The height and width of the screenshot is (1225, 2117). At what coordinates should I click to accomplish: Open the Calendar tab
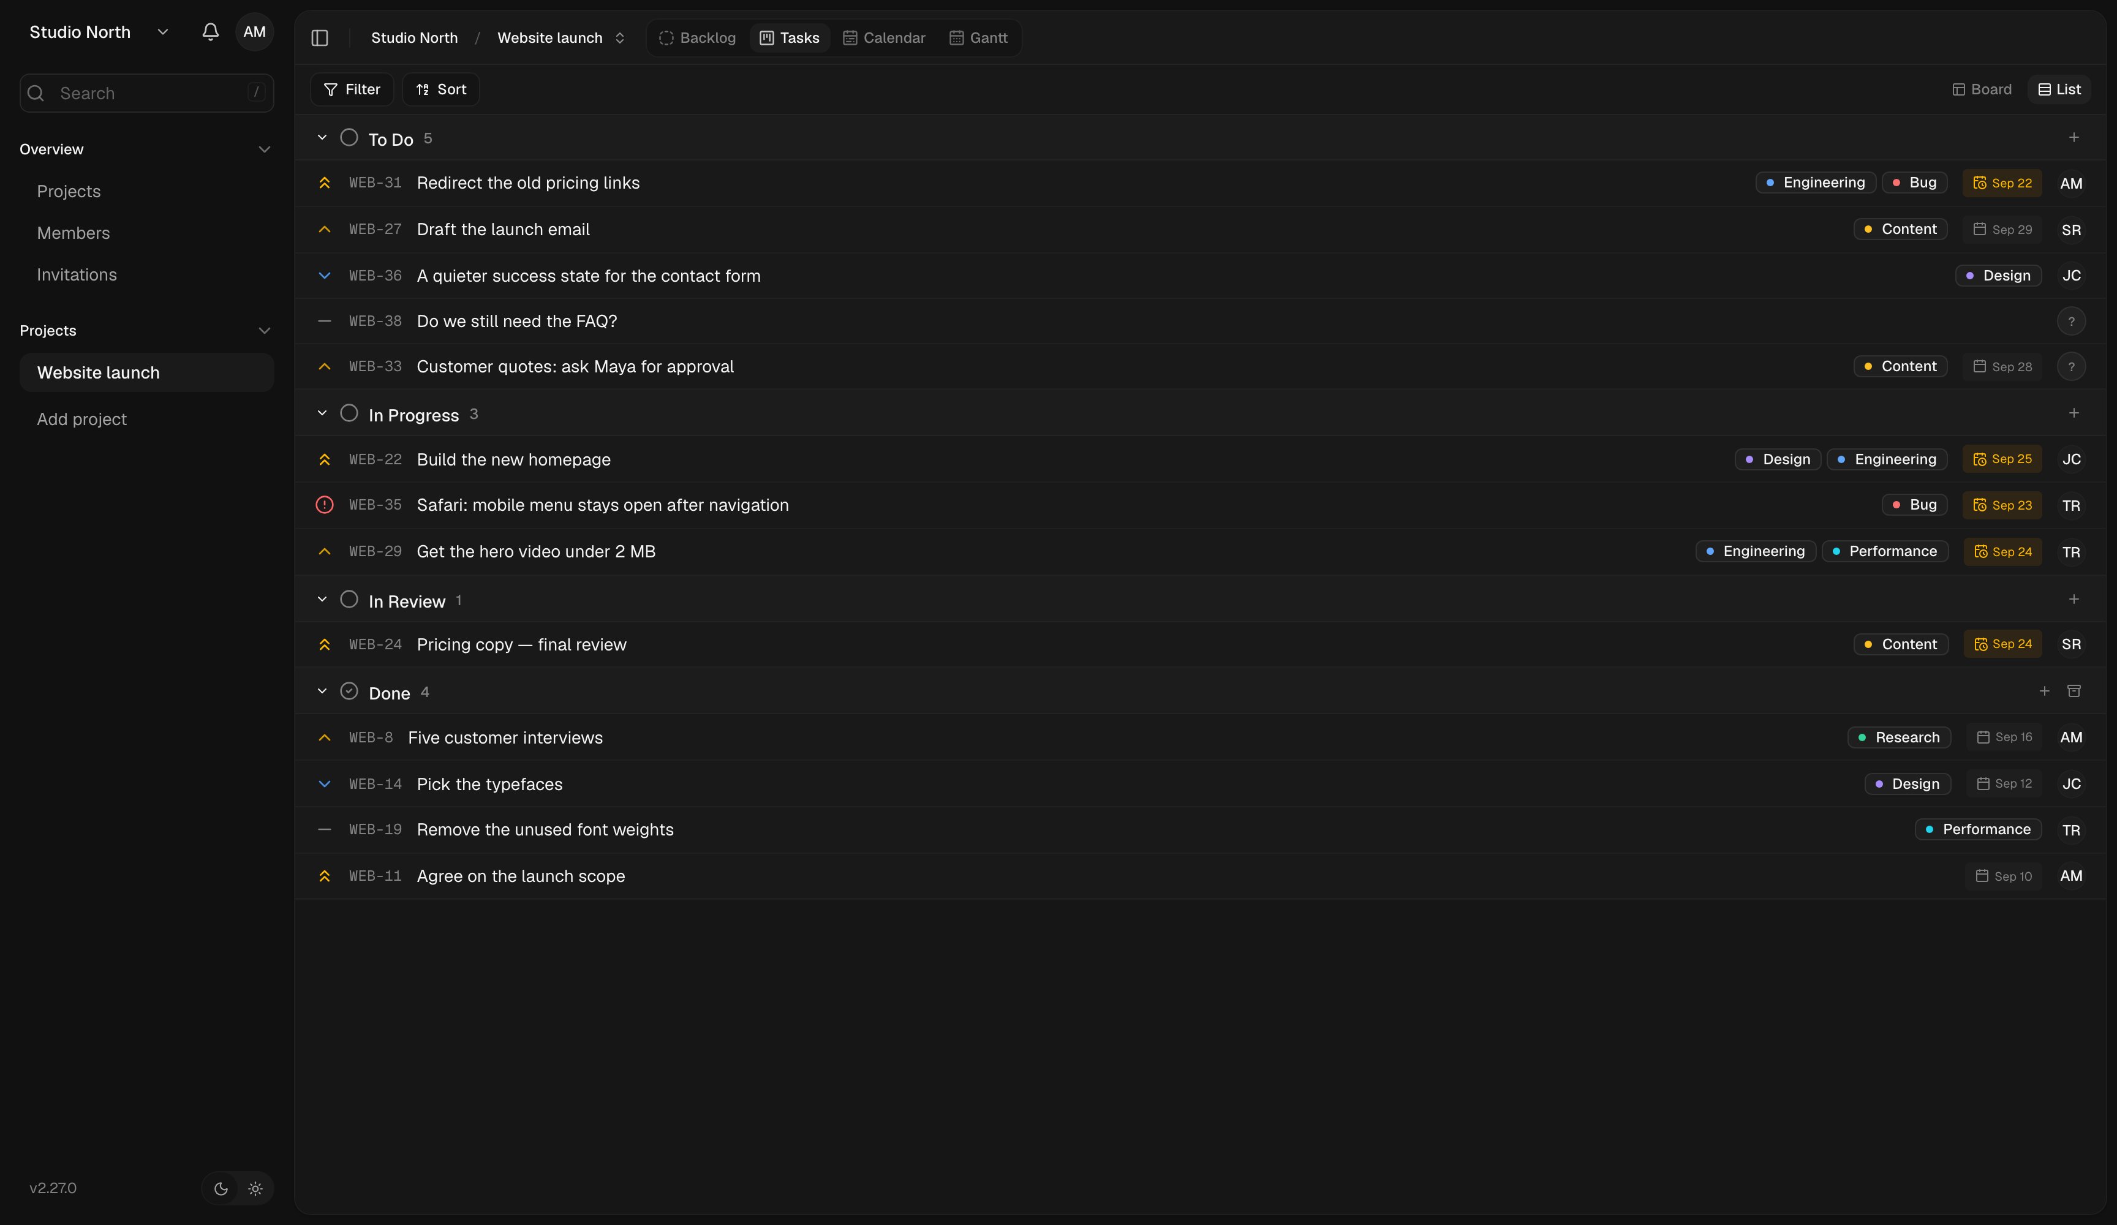884,38
